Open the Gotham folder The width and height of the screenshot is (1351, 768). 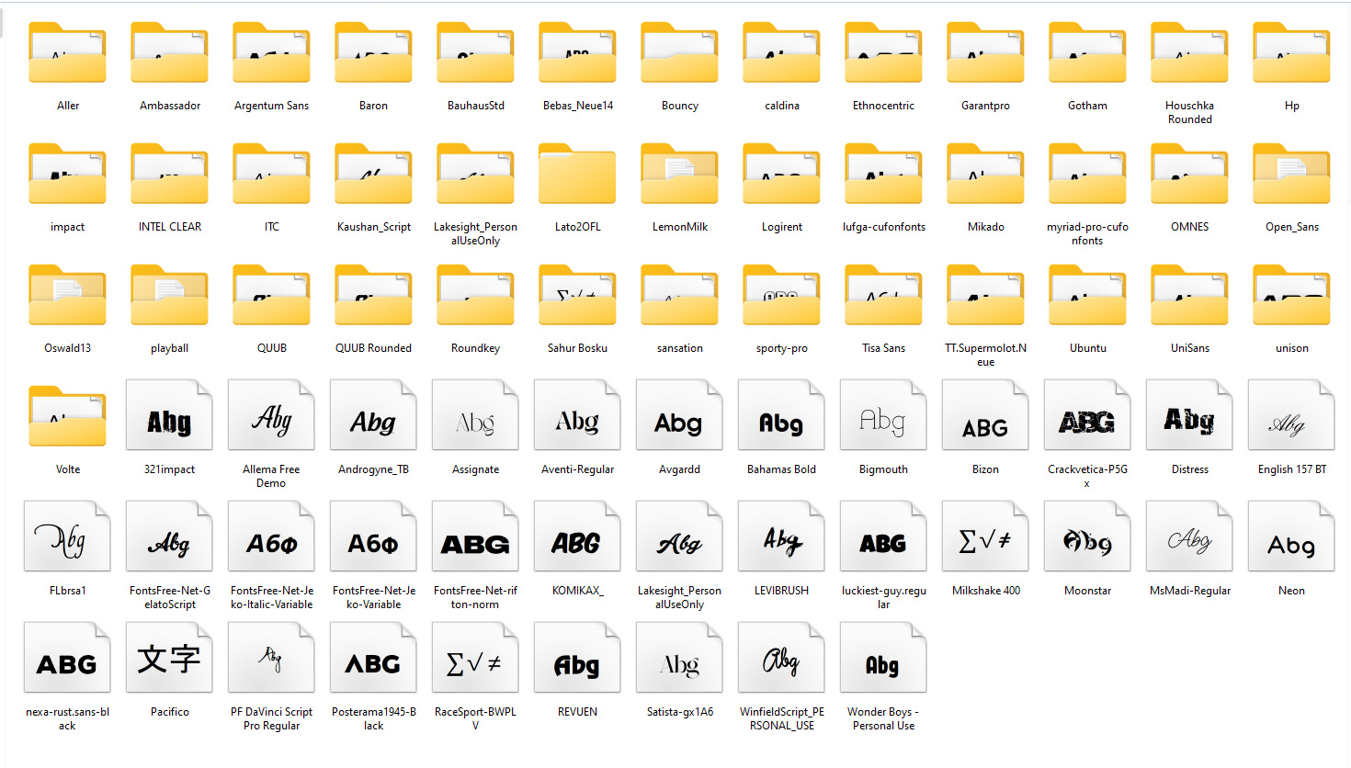coord(1087,53)
